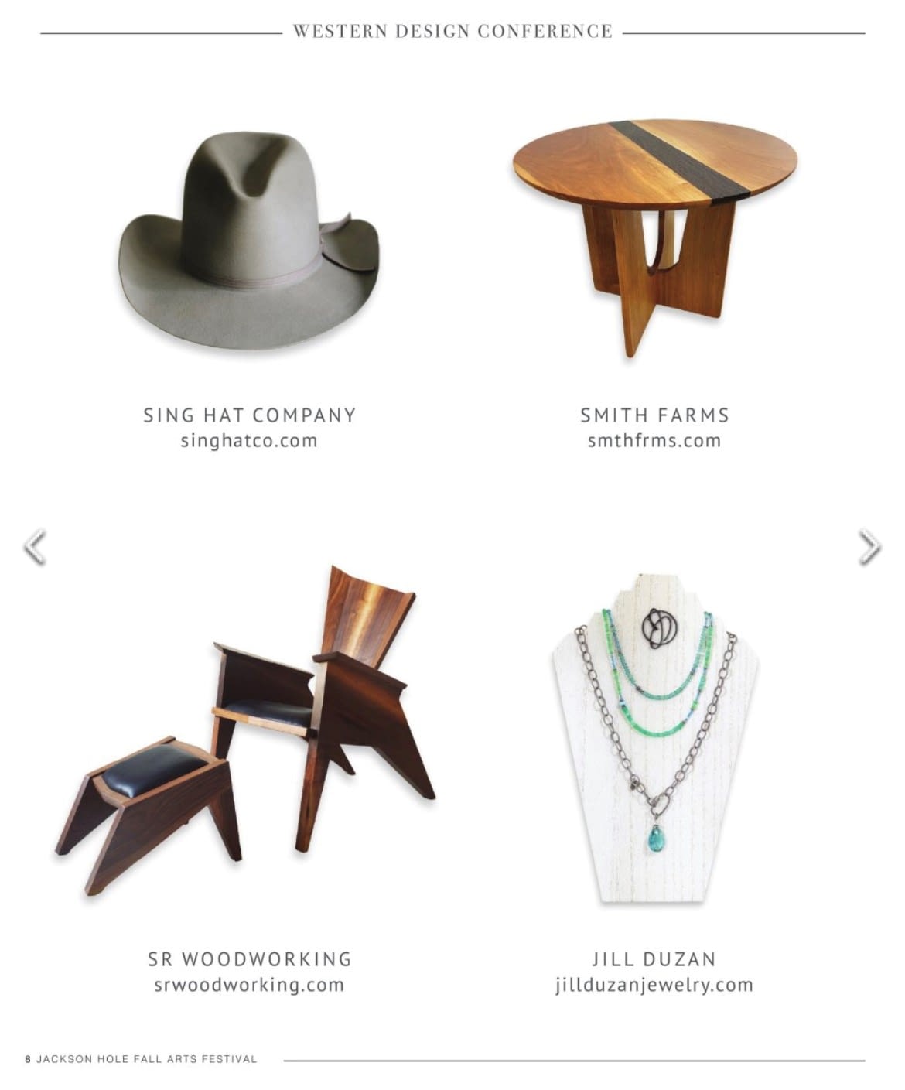Viewport: 905px width, 1090px height.
Task: Click the SR WOODWORKING title text
Action: coord(249,959)
